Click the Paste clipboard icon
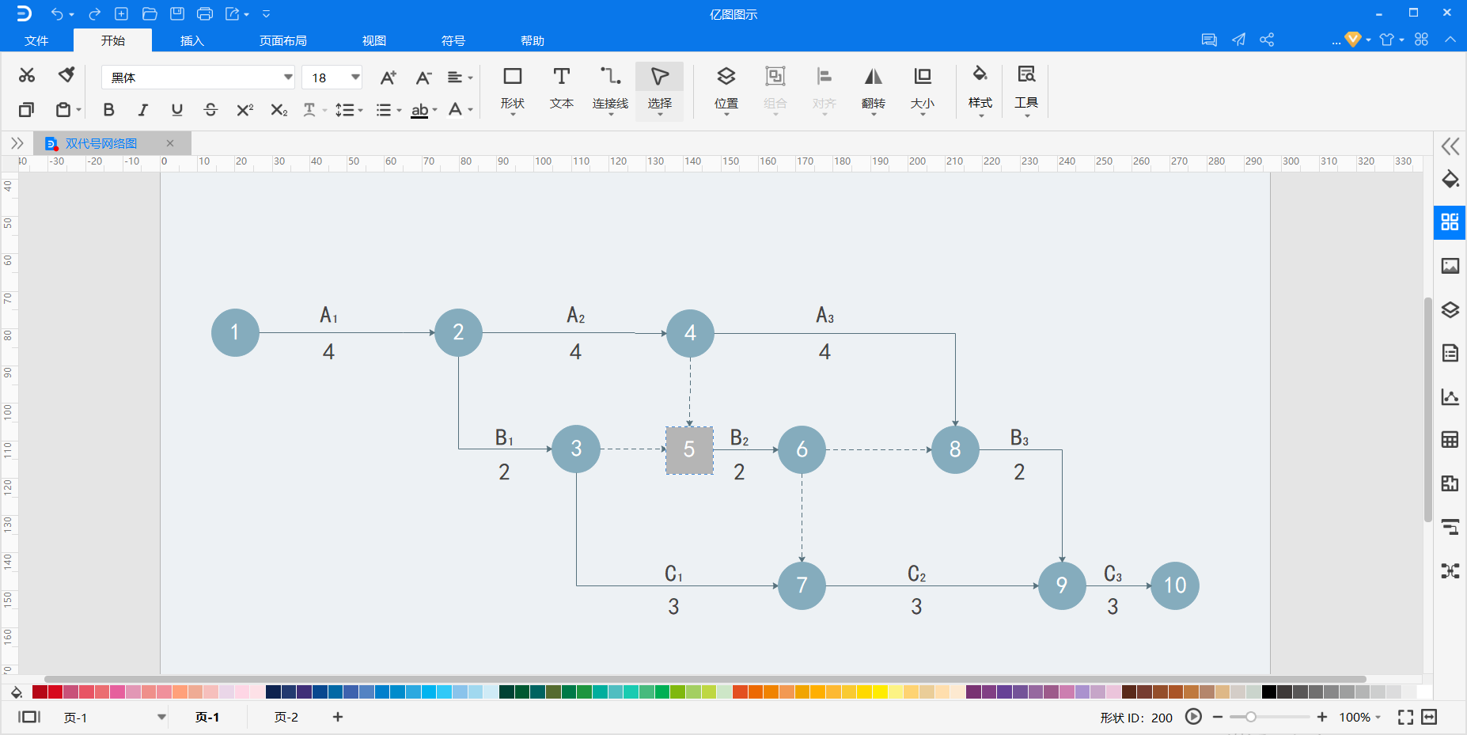The width and height of the screenshot is (1467, 735). 63,109
